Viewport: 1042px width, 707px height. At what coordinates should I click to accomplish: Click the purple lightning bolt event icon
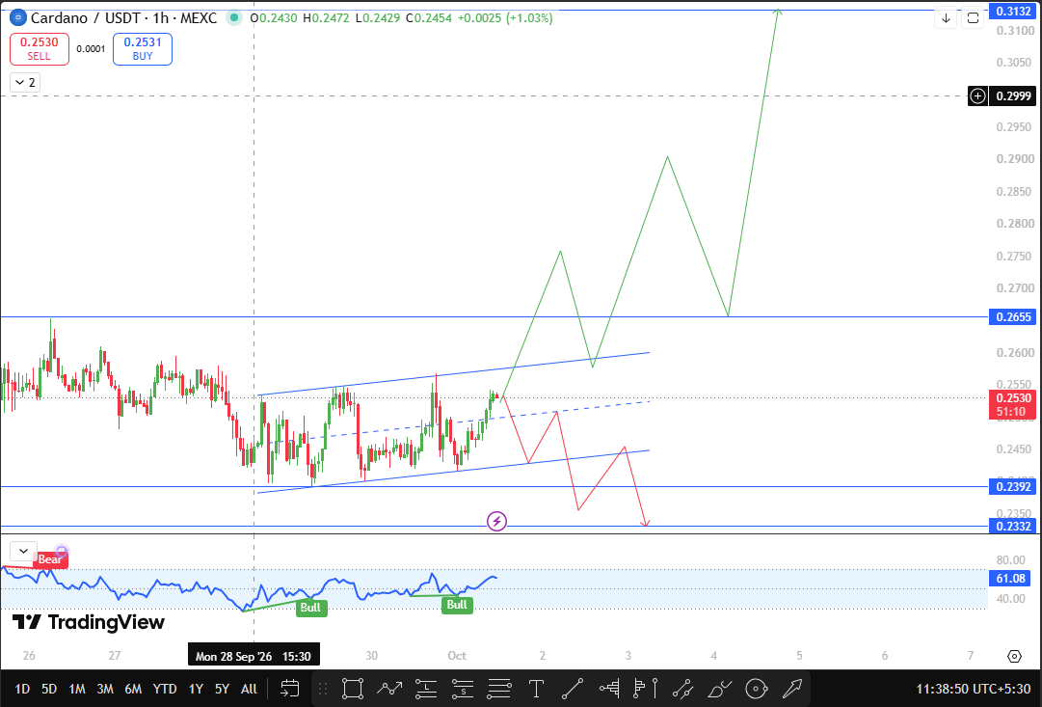pyautogui.click(x=497, y=522)
